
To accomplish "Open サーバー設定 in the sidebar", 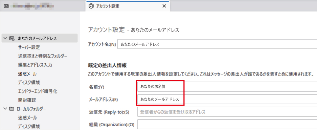I will (x=29, y=47).
